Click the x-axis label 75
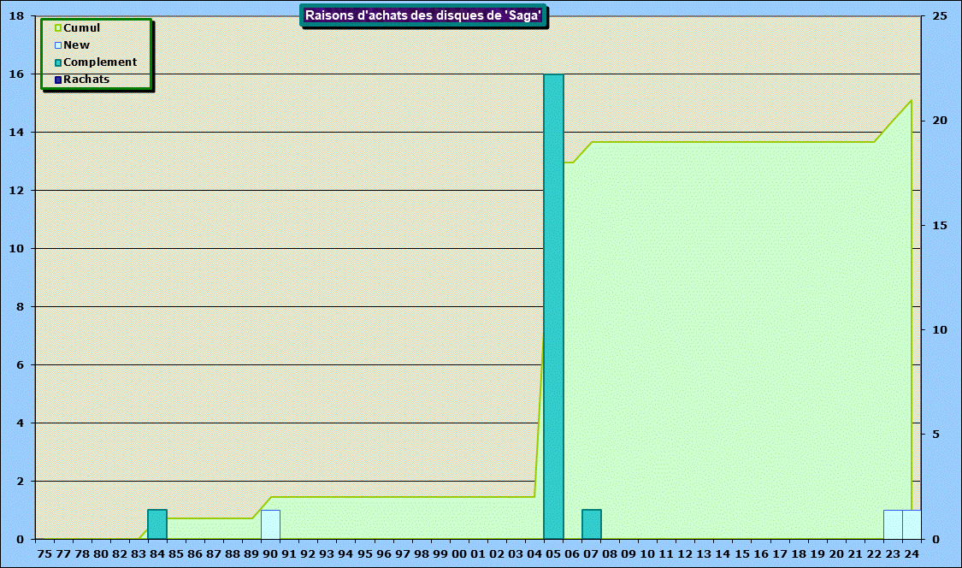Viewport: 962px width, 568px height. point(44,553)
